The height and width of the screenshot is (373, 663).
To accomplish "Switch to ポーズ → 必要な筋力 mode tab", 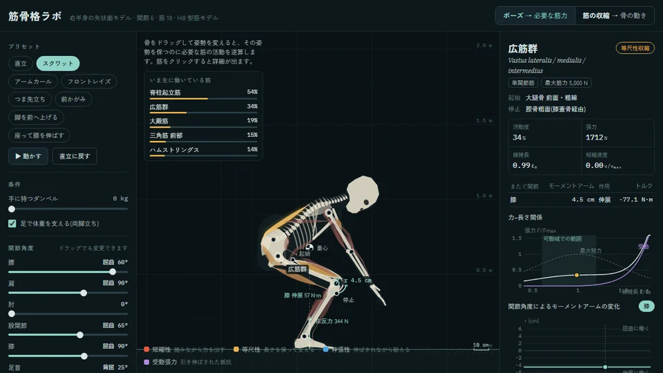I will point(535,16).
